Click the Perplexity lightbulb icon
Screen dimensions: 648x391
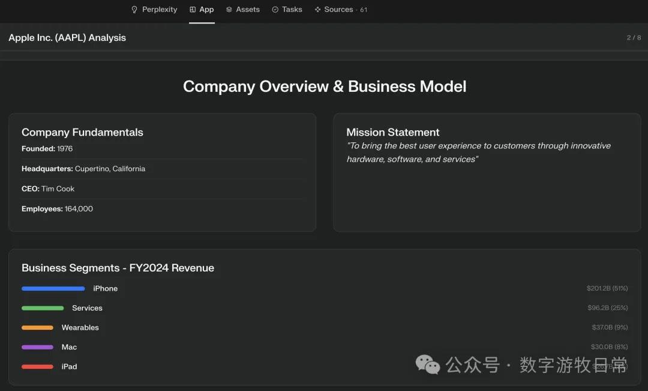pyautogui.click(x=134, y=10)
